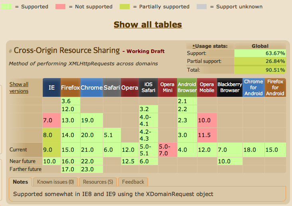Click the Chrome 19.0 cell

91,120
